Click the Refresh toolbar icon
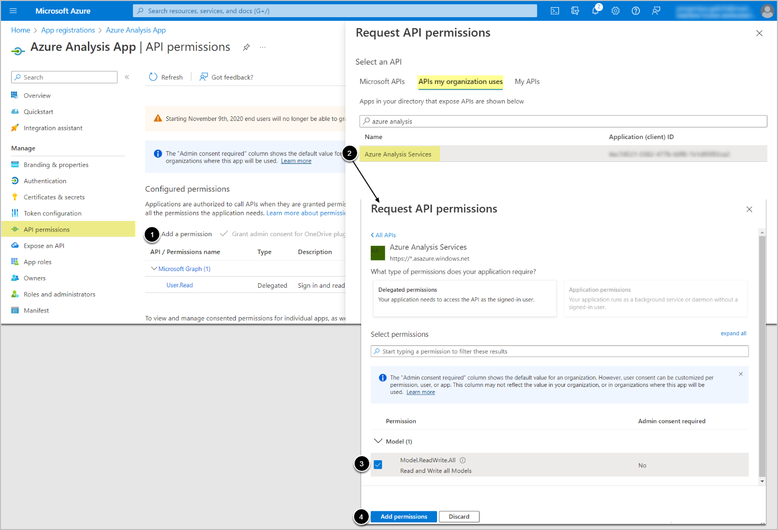Image resolution: width=778 pixels, height=530 pixels. tap(153, 77)
